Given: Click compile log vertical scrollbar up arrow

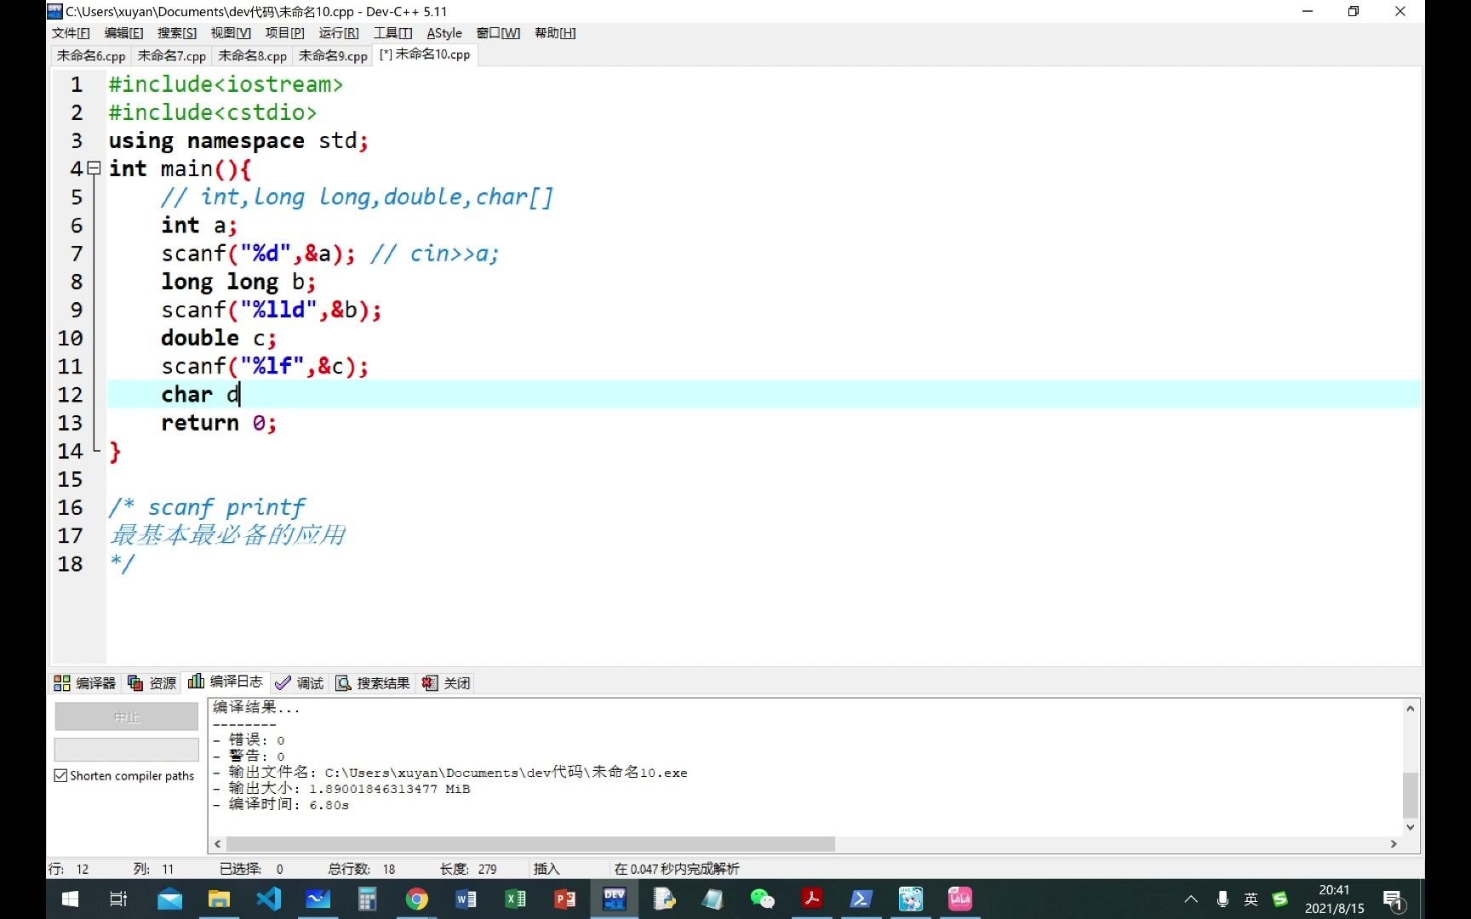Looking at the screenshot, I should (x=1411, y=708).
